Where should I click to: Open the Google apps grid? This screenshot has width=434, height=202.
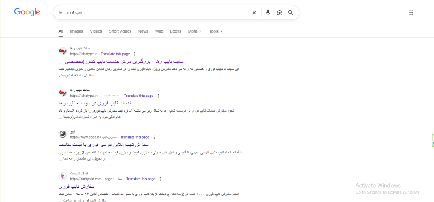(x=411, y=13)
